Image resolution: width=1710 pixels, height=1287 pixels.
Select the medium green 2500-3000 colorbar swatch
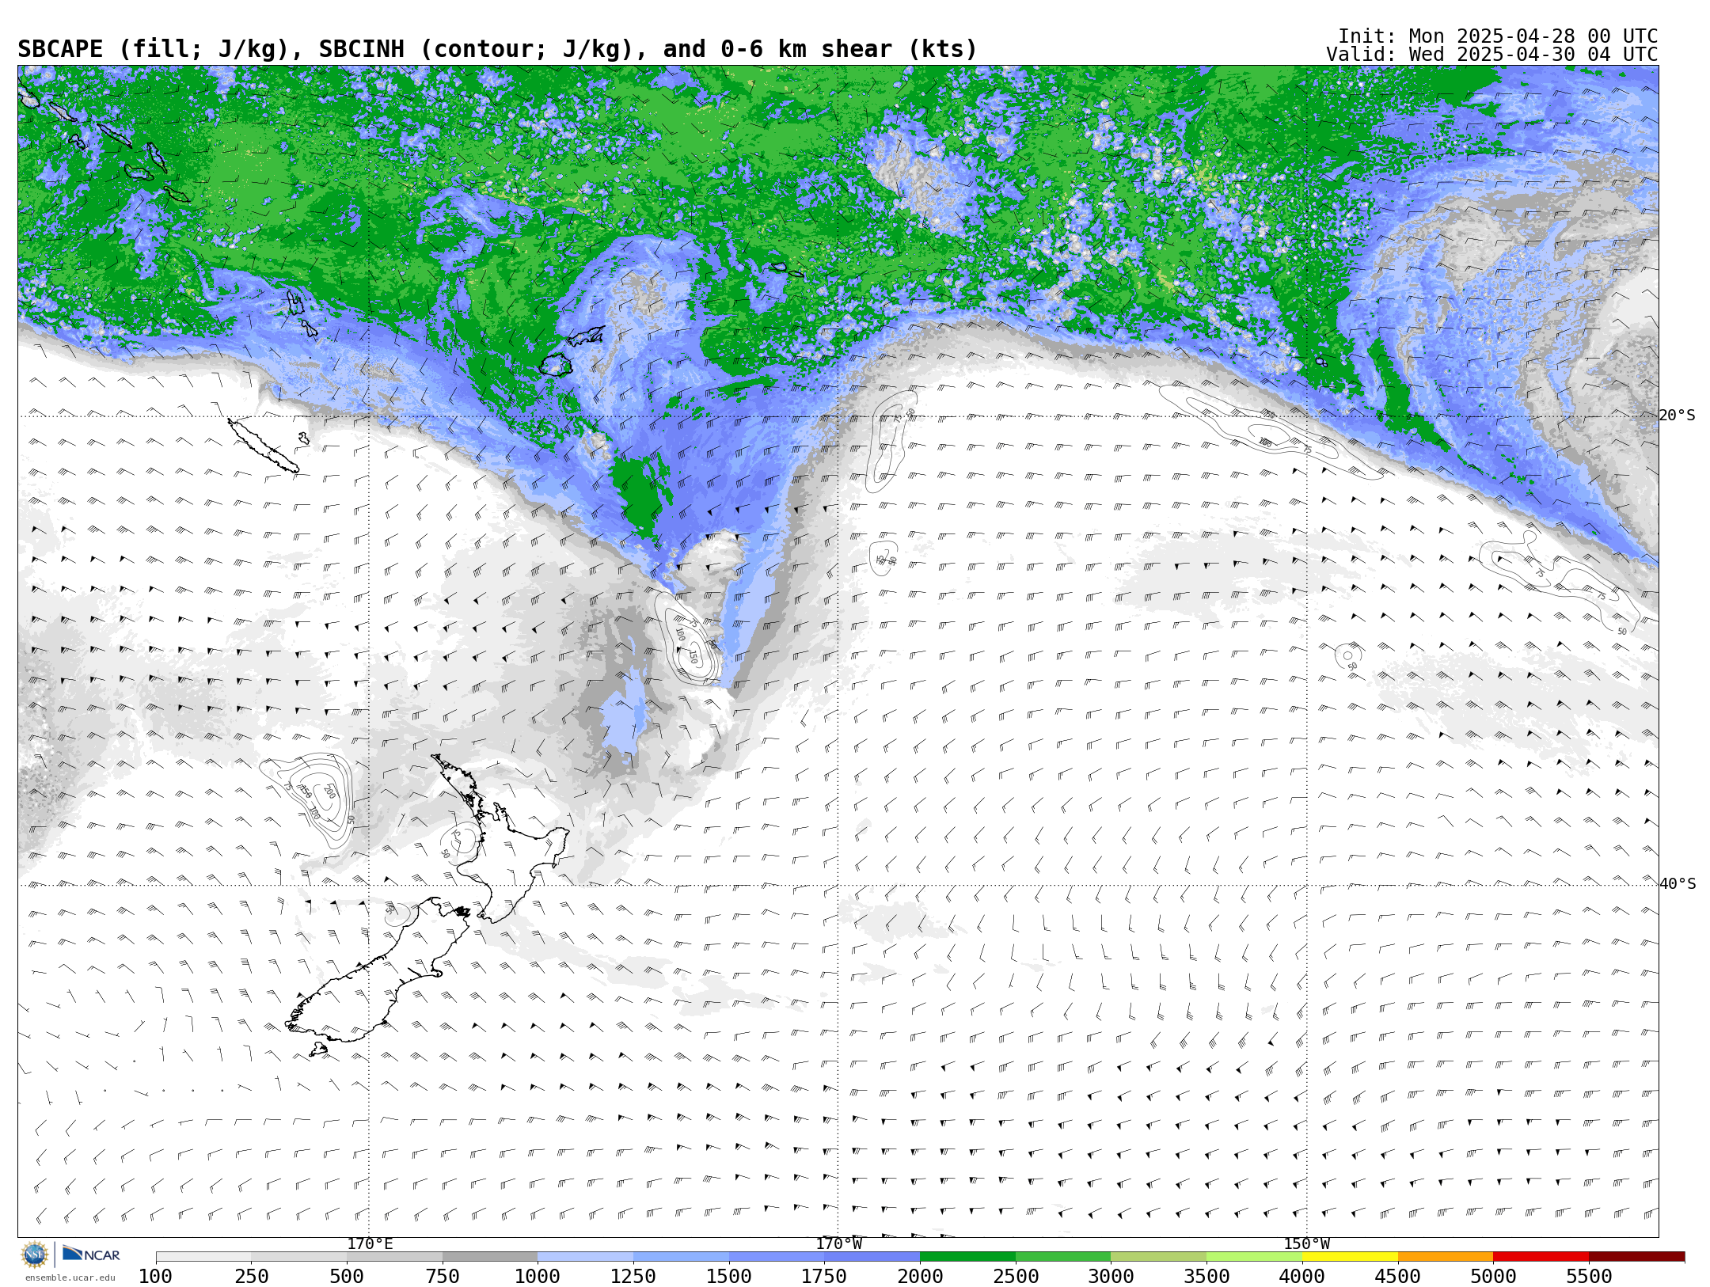[1063, 1257]
